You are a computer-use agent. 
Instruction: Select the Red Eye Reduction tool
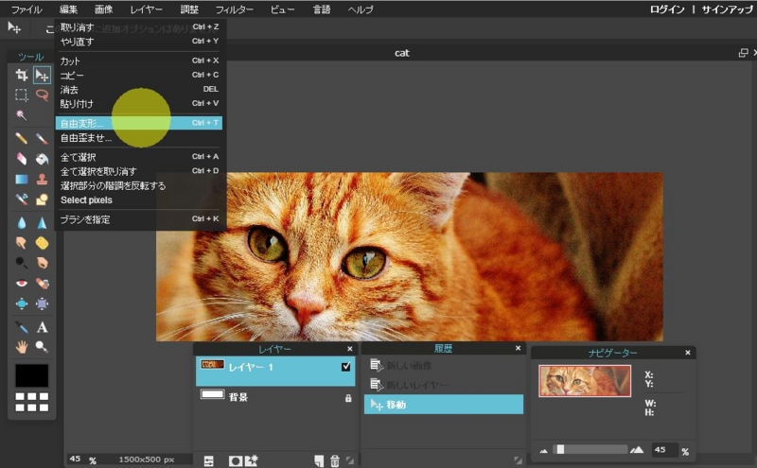[21, 284]
